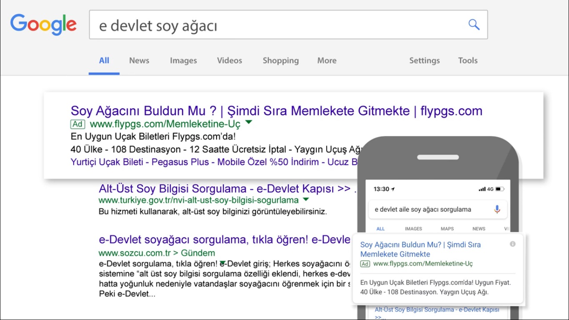569x320 pixels.
Task: Tap the voice search microphone on the phone
Action: pyautogui.click(x=497, y=210)
